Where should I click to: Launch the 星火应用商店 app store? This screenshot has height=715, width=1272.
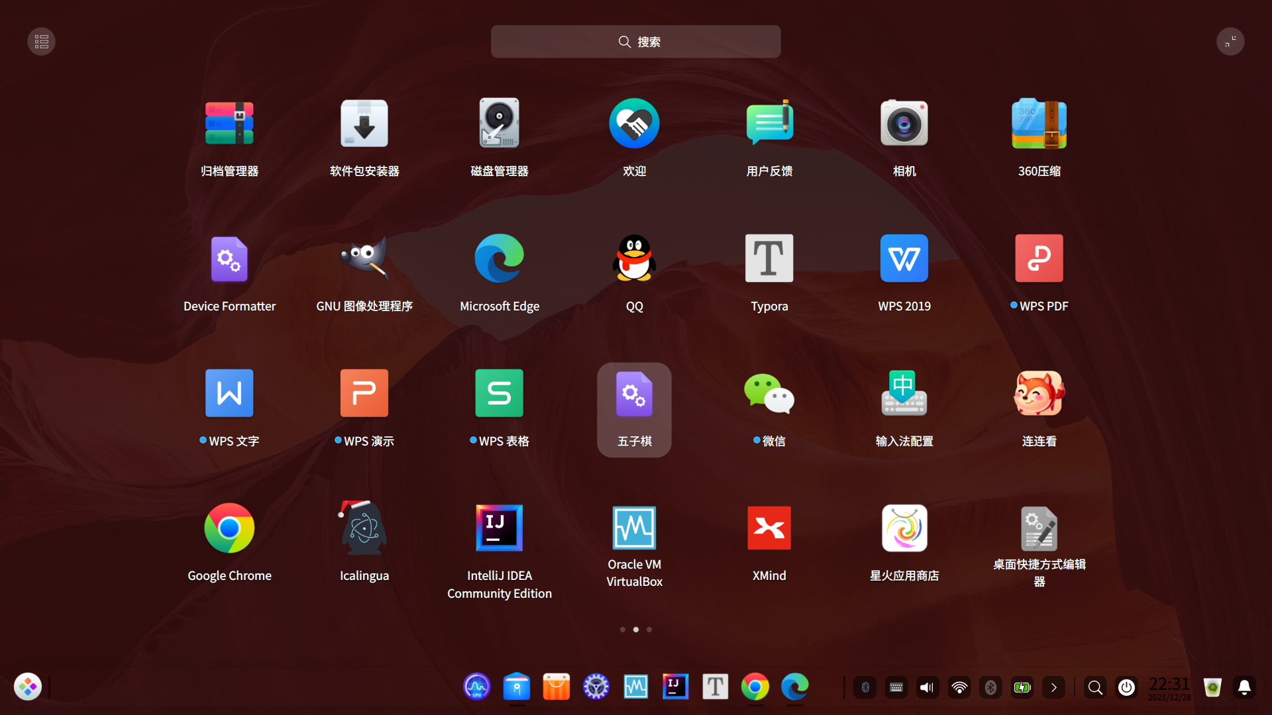(904, 529)
